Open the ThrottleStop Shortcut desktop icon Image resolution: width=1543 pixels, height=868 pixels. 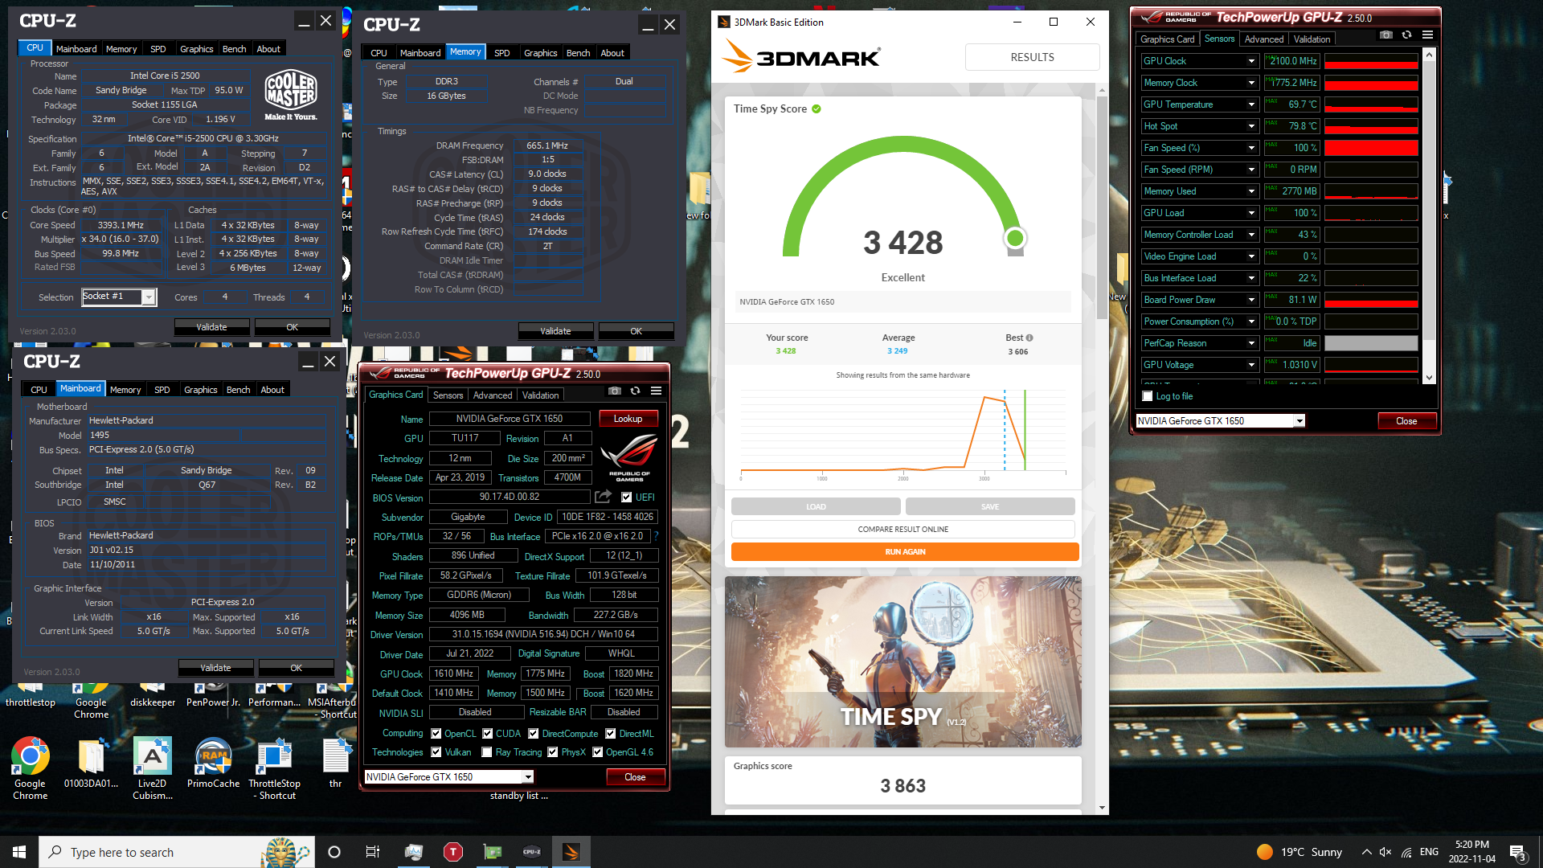[274, 768]
